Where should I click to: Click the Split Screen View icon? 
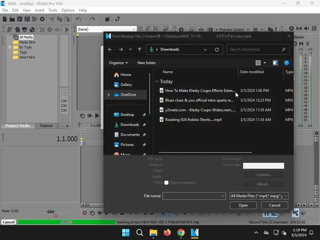click(x=210, y=30)
